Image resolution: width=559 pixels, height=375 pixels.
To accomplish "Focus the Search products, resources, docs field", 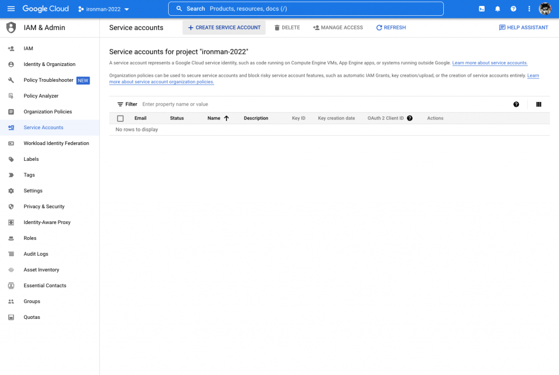I will tap(306, 9).
